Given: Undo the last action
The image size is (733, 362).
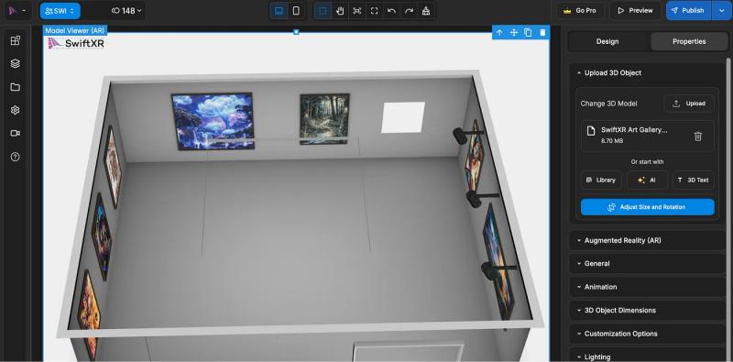Looking at the screenshot, I should [392, 11].
